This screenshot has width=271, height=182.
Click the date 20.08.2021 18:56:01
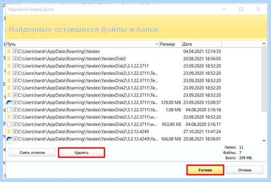click(202, 139)
